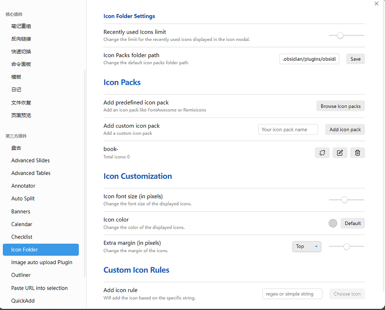385x310 pixels.
Task: Focus the regex or simple string field
Action: [292, 294]
